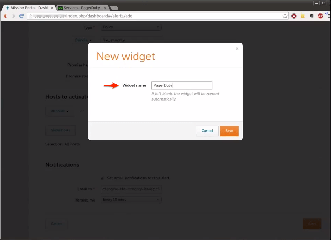Click the browser back arrow
This screenshot has width=331, height=240.
(4, 16)
